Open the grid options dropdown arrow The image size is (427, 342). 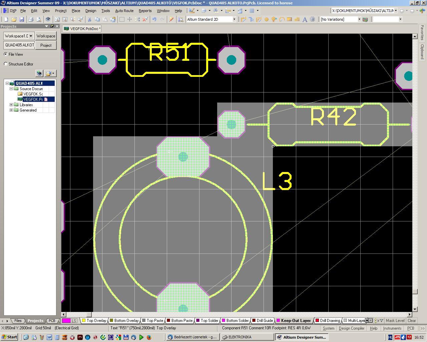click(x=258, y=11)
